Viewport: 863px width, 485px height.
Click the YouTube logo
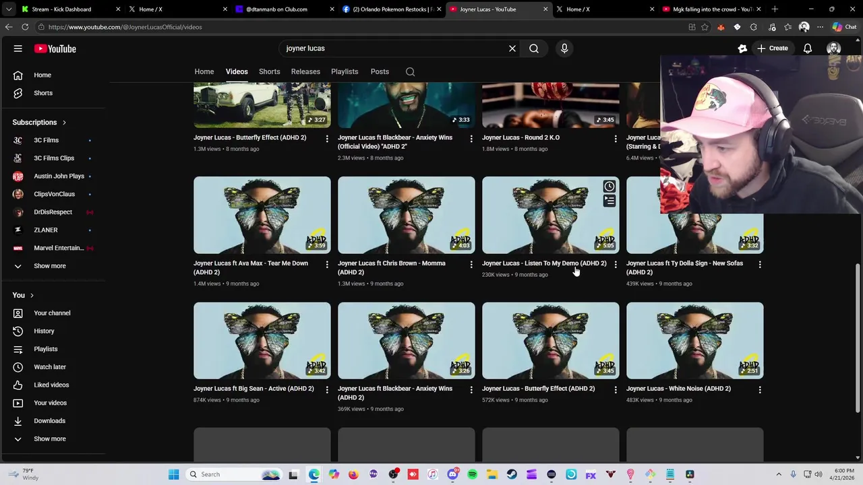click(x=55, y=48)
